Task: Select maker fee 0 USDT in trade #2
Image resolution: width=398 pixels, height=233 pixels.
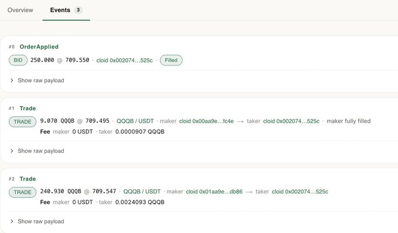Action: (83, 203)
